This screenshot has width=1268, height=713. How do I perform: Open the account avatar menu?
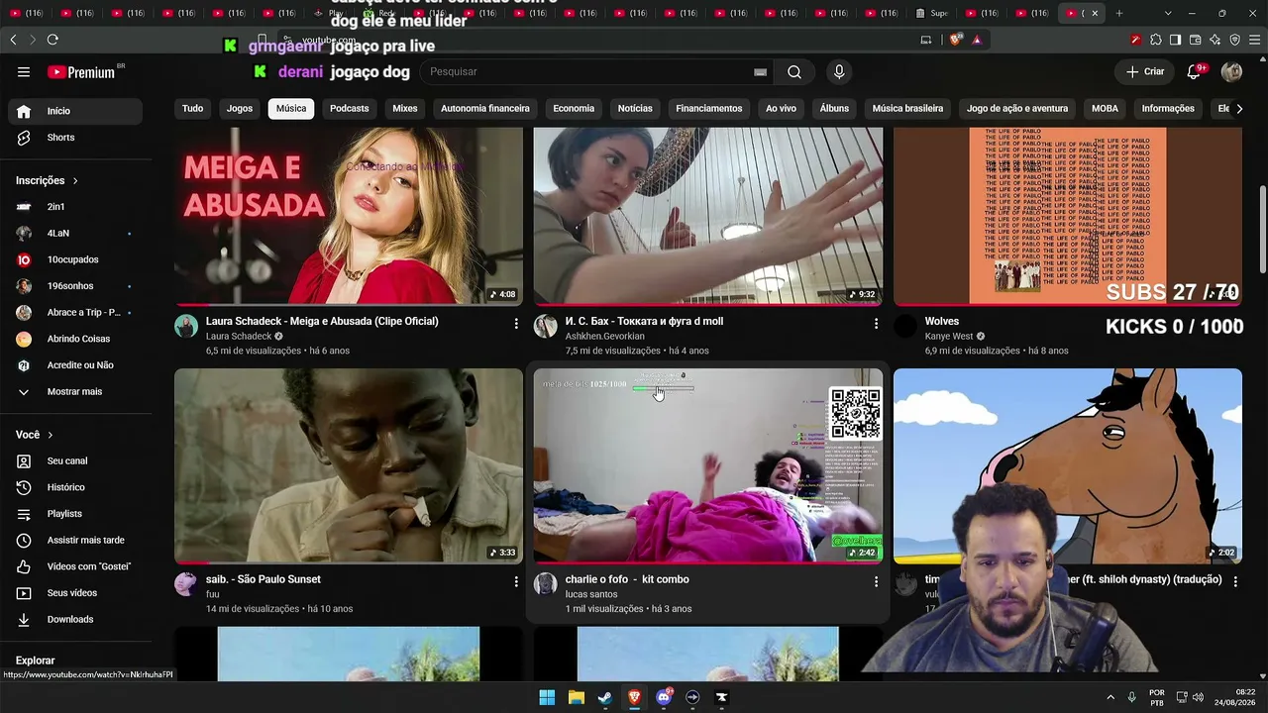pyautogui.click(x=1231, y=71)
